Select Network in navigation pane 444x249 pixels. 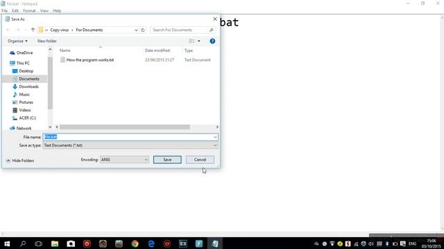pos(20,128)
